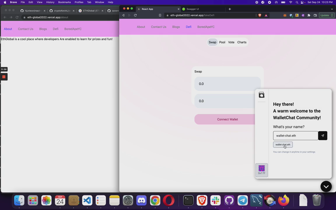
Task: Open the Brave Wallet icon in the toolbar
Action: point(315,15)
